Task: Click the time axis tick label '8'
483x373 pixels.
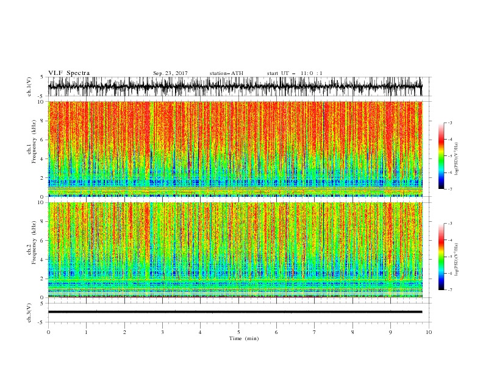Action: coord(352,332)
